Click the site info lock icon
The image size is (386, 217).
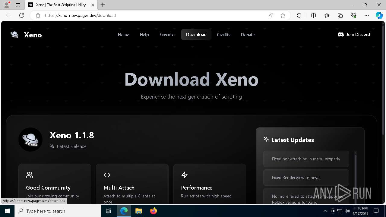[38, 15]
